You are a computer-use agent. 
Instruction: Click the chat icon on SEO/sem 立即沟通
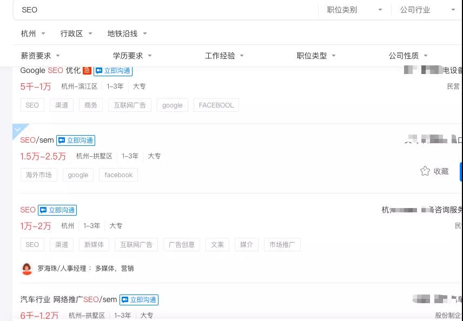pos(62,141)
